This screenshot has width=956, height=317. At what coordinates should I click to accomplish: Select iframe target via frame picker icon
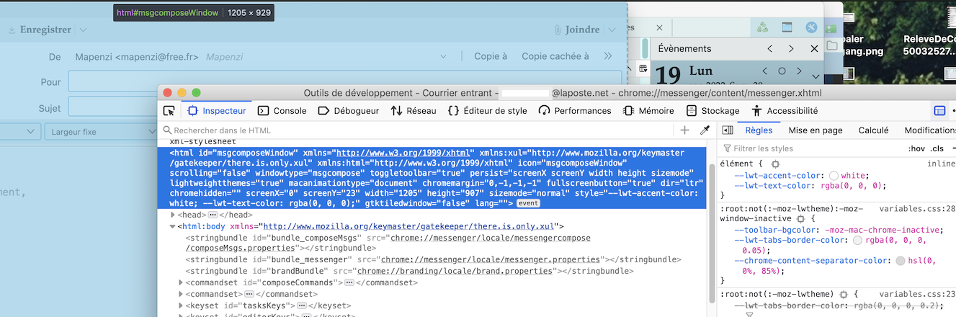point(939,111)
